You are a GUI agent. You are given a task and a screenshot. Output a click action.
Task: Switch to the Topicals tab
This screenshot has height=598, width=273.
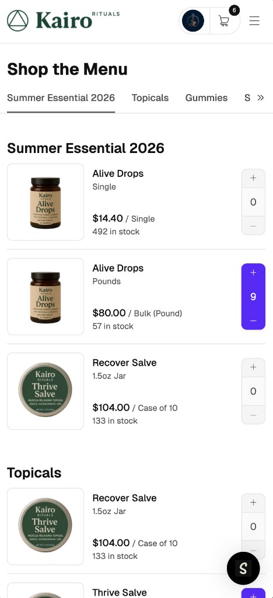pyautogui.click(x=150, y=98)
